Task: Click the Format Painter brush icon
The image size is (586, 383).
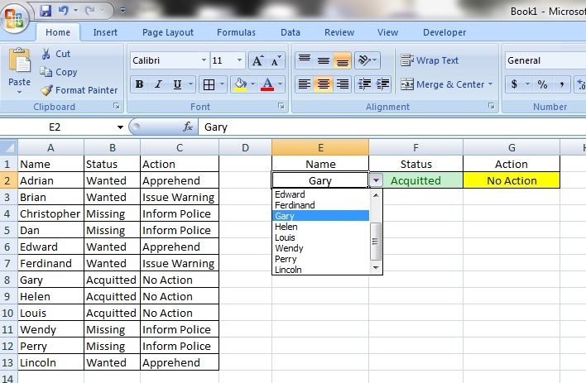Action: click(x=46, y=90)
